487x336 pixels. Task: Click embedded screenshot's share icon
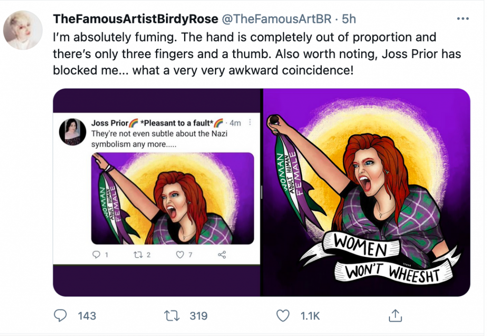point(222,255)
